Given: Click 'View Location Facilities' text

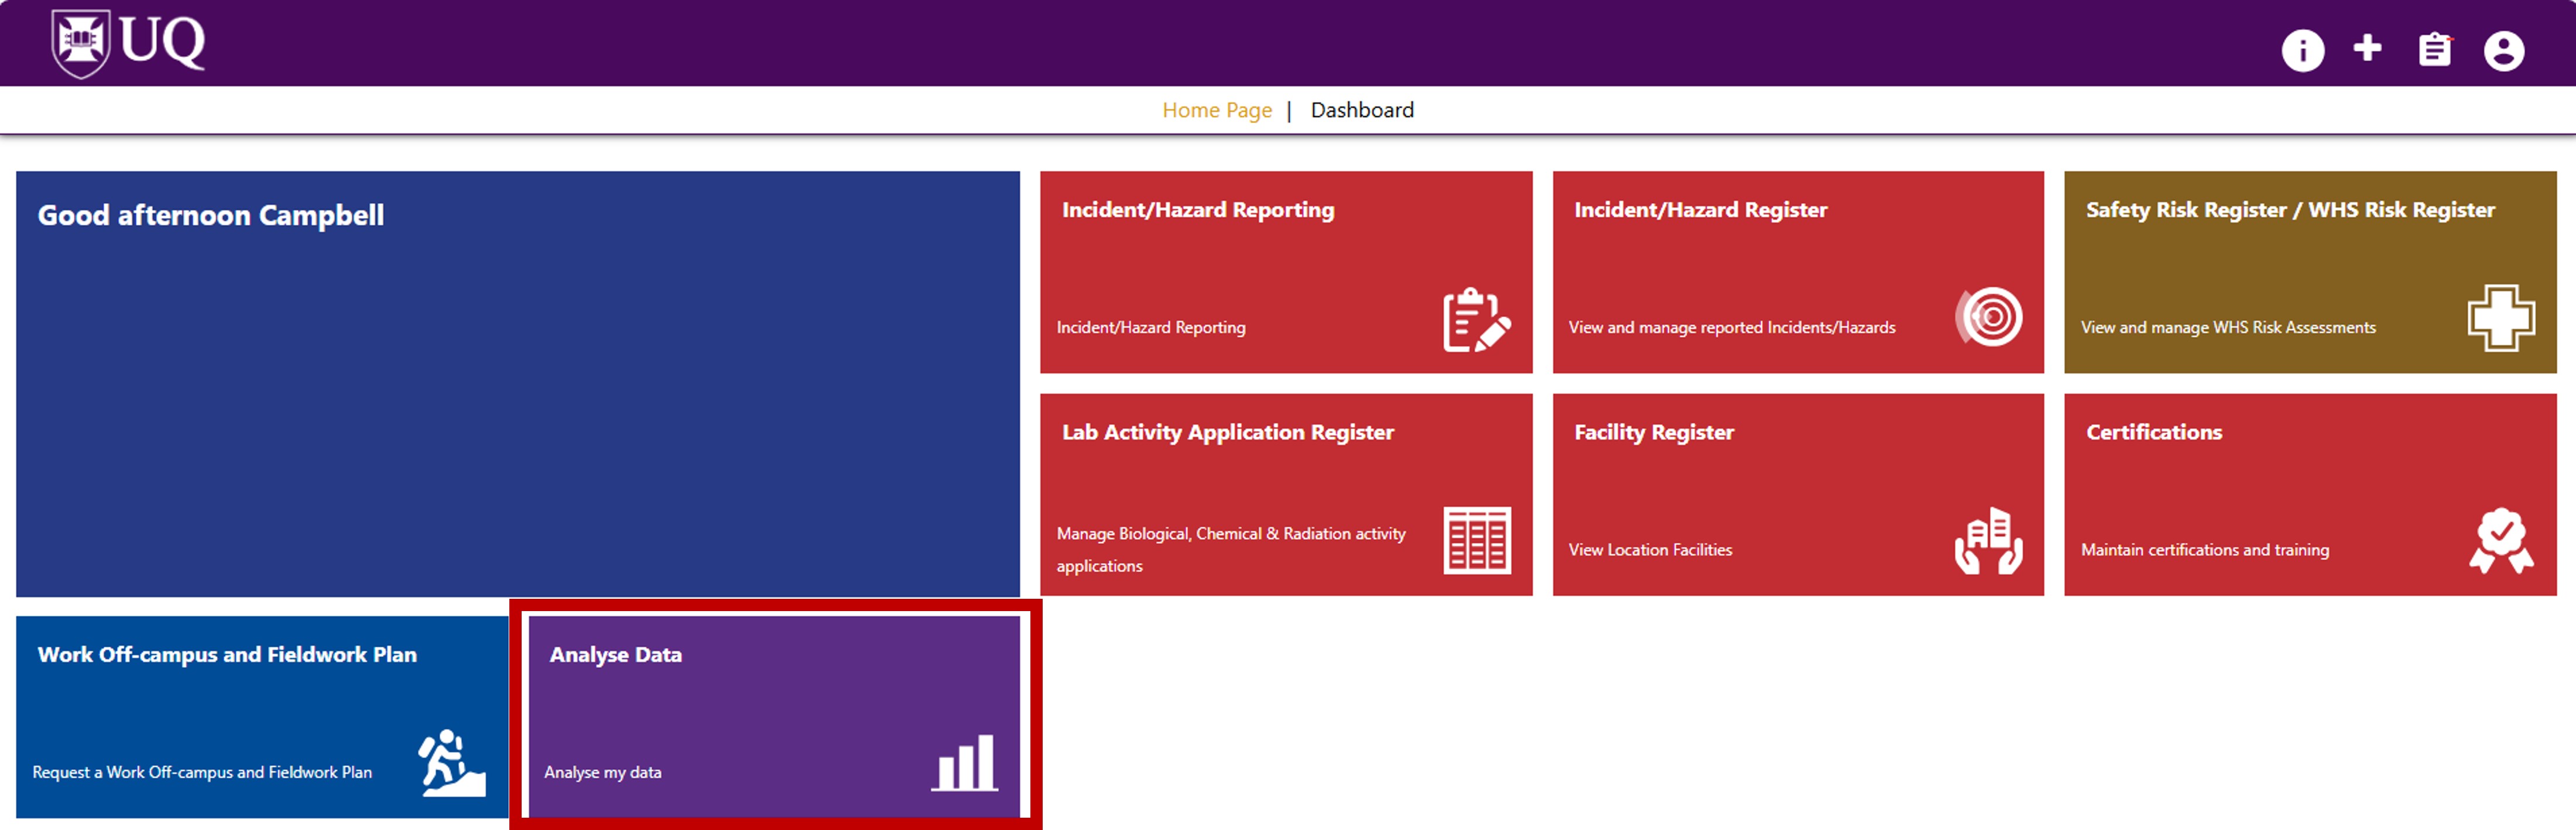Looking at the screenshot, I should tap(1650, 549).
